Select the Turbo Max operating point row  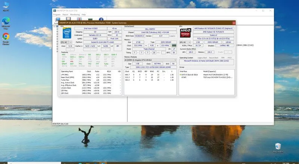tap(91, 80)
